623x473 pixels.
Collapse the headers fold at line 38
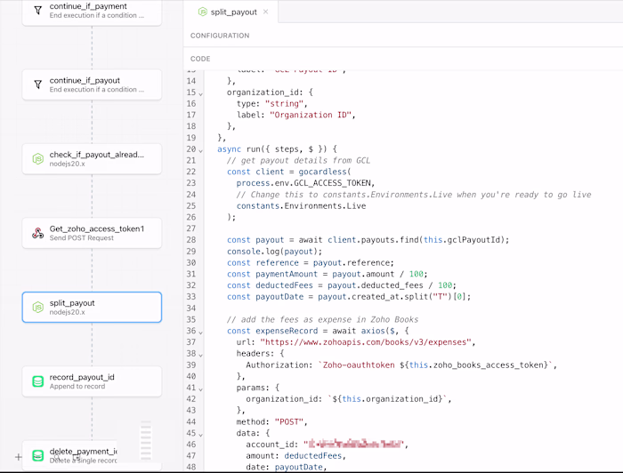point(200,355)
